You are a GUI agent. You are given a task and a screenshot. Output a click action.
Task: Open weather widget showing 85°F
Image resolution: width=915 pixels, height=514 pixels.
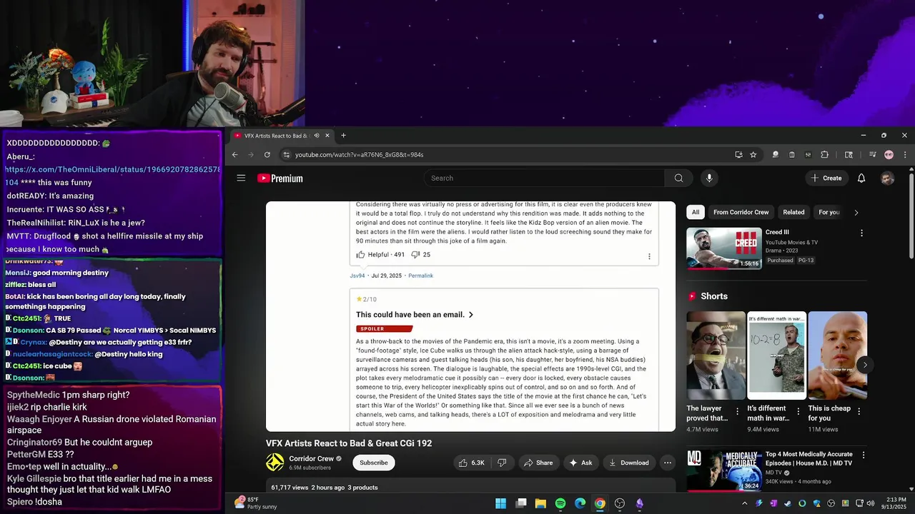[x=257, y=503]
